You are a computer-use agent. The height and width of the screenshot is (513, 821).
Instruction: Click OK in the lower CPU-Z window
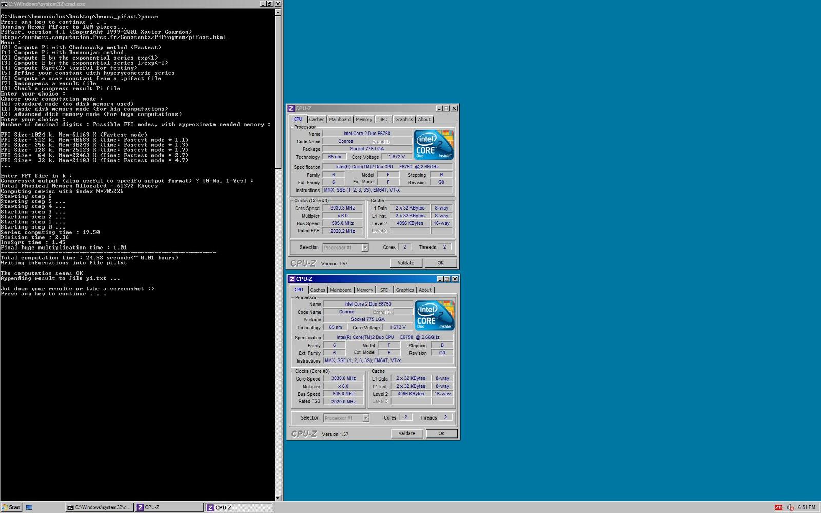click(441, 433)
